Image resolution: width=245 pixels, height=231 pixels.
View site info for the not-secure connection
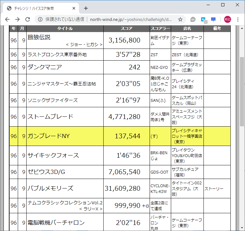(x=40, y=19)
